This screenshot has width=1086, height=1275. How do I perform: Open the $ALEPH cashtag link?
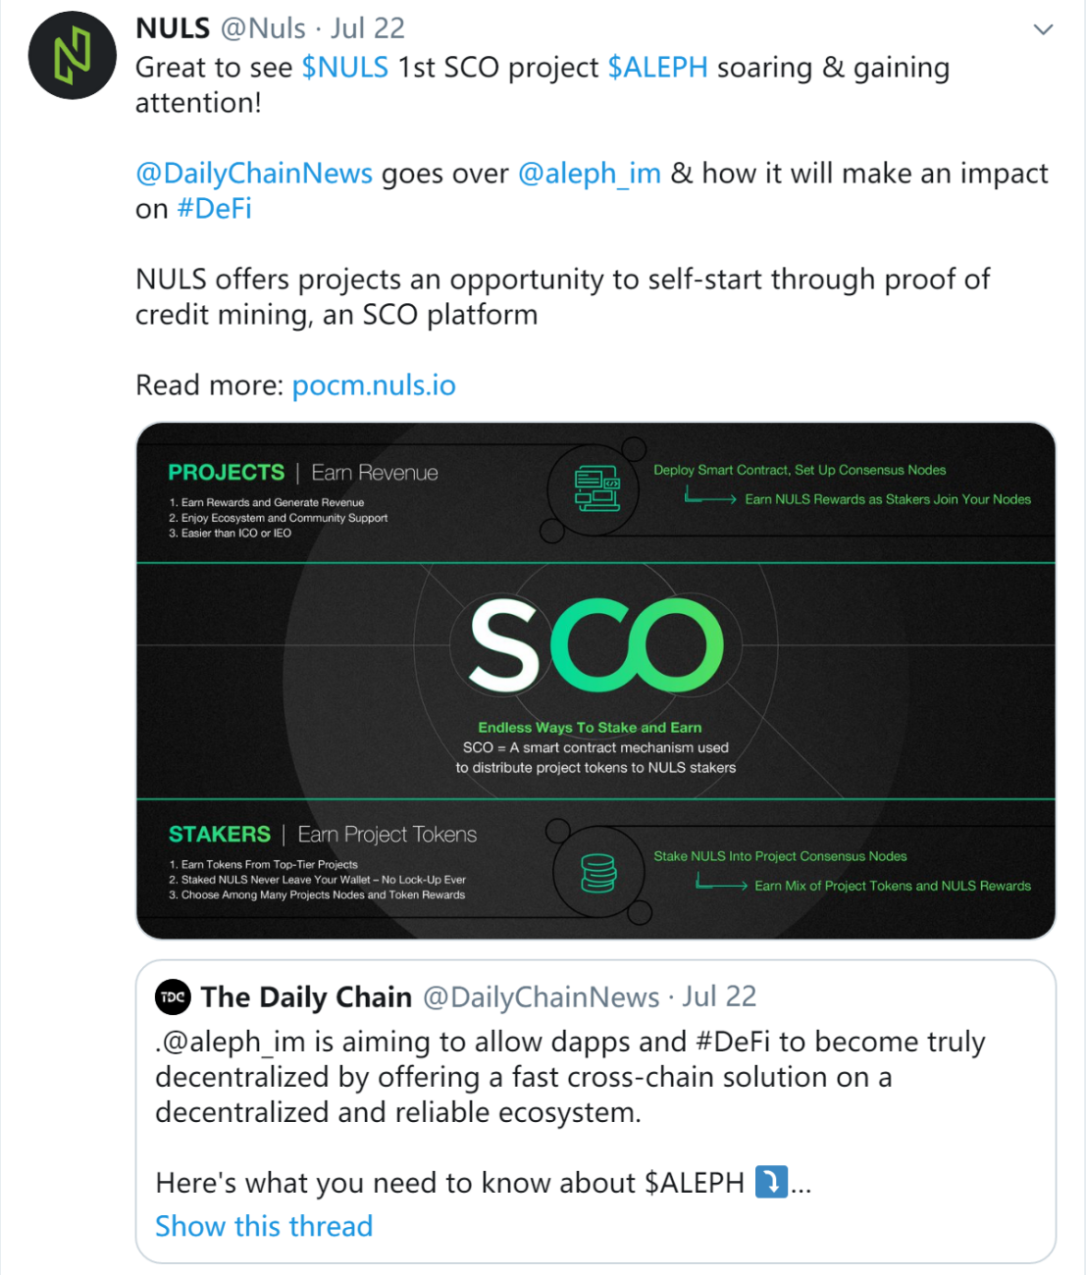point(657,68)
